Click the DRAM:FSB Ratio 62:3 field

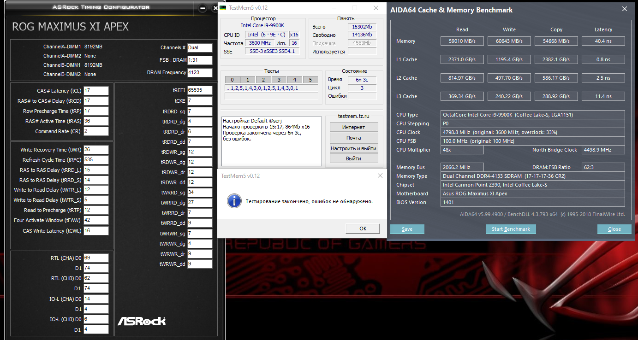[x=603, y=167]
